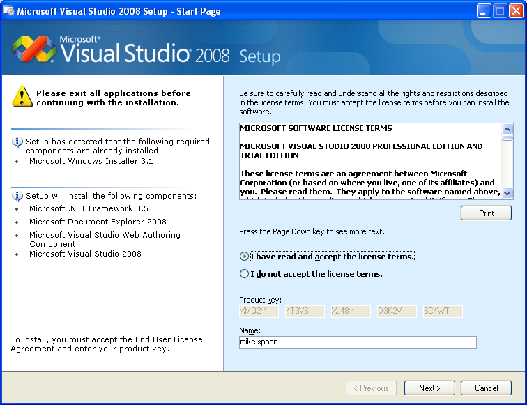Minimize the setup window
This screenshot has width=527, height=405.
(484, 11)
